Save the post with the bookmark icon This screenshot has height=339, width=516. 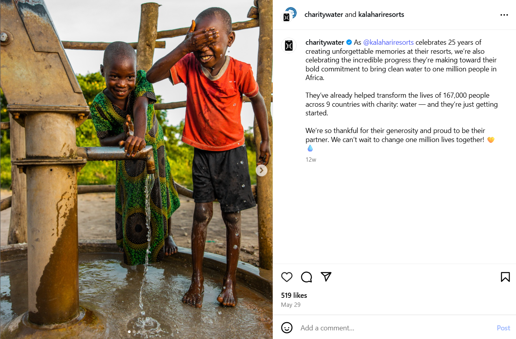coord(505,277)
